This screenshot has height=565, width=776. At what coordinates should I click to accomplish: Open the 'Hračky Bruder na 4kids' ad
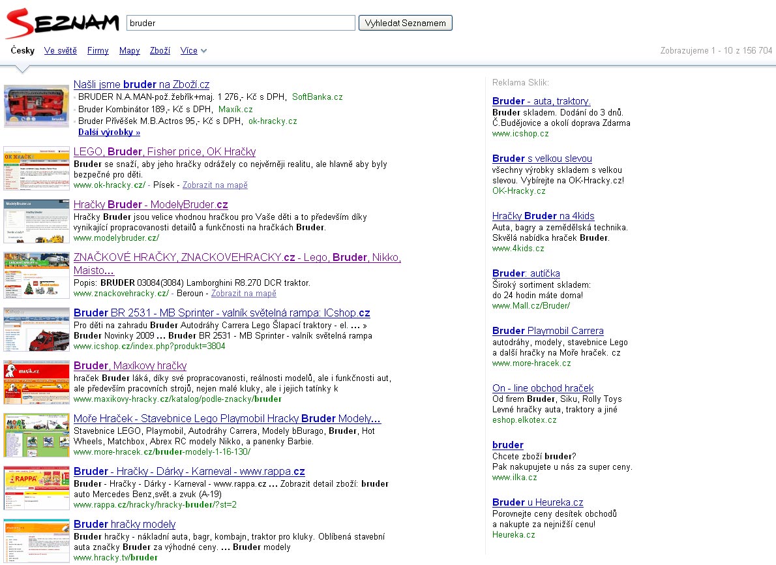[x=543, y=216]
